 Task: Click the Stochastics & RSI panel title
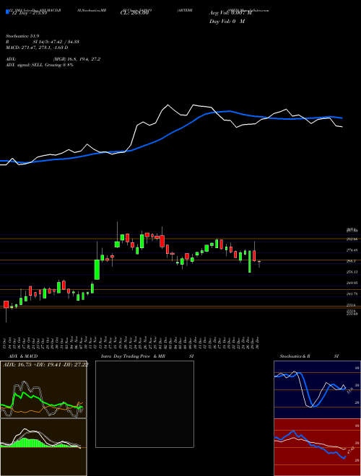click(309, 356)
